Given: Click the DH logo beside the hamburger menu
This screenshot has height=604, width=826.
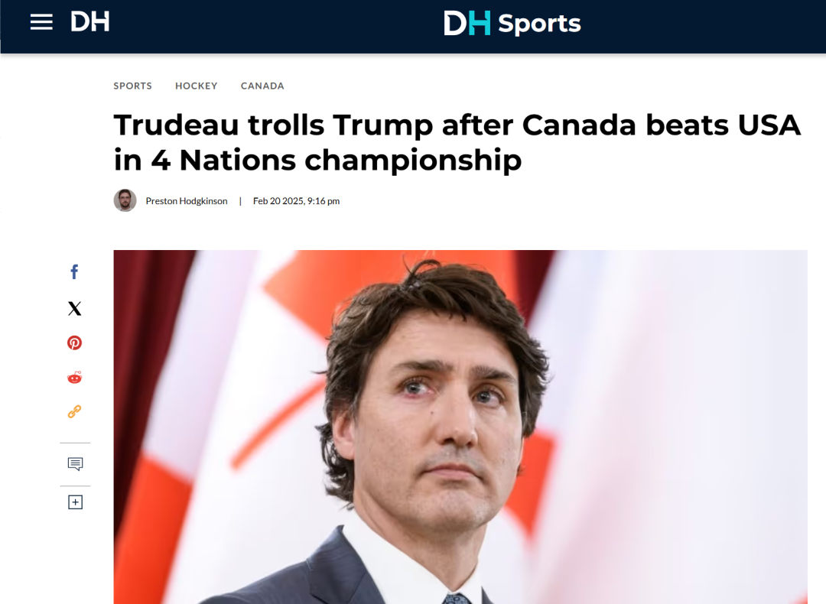Looking at the screenshot, I should 90,21.
